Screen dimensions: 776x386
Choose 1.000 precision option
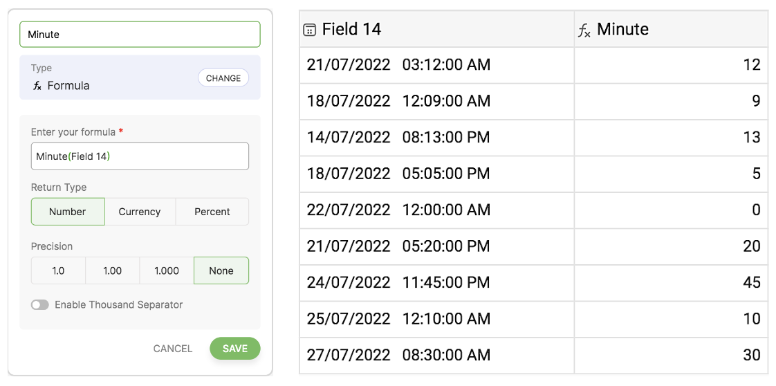click(x=167, y=271)
